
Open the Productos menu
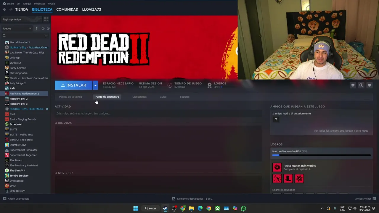pos(40,4)
